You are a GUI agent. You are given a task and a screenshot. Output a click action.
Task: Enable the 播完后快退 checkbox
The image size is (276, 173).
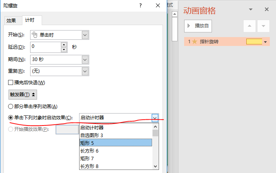point(10,83)
